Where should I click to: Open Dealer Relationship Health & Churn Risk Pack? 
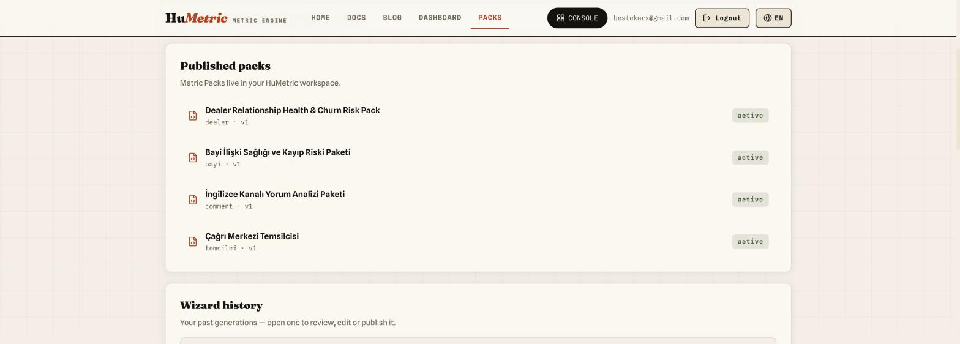point(292,110)
